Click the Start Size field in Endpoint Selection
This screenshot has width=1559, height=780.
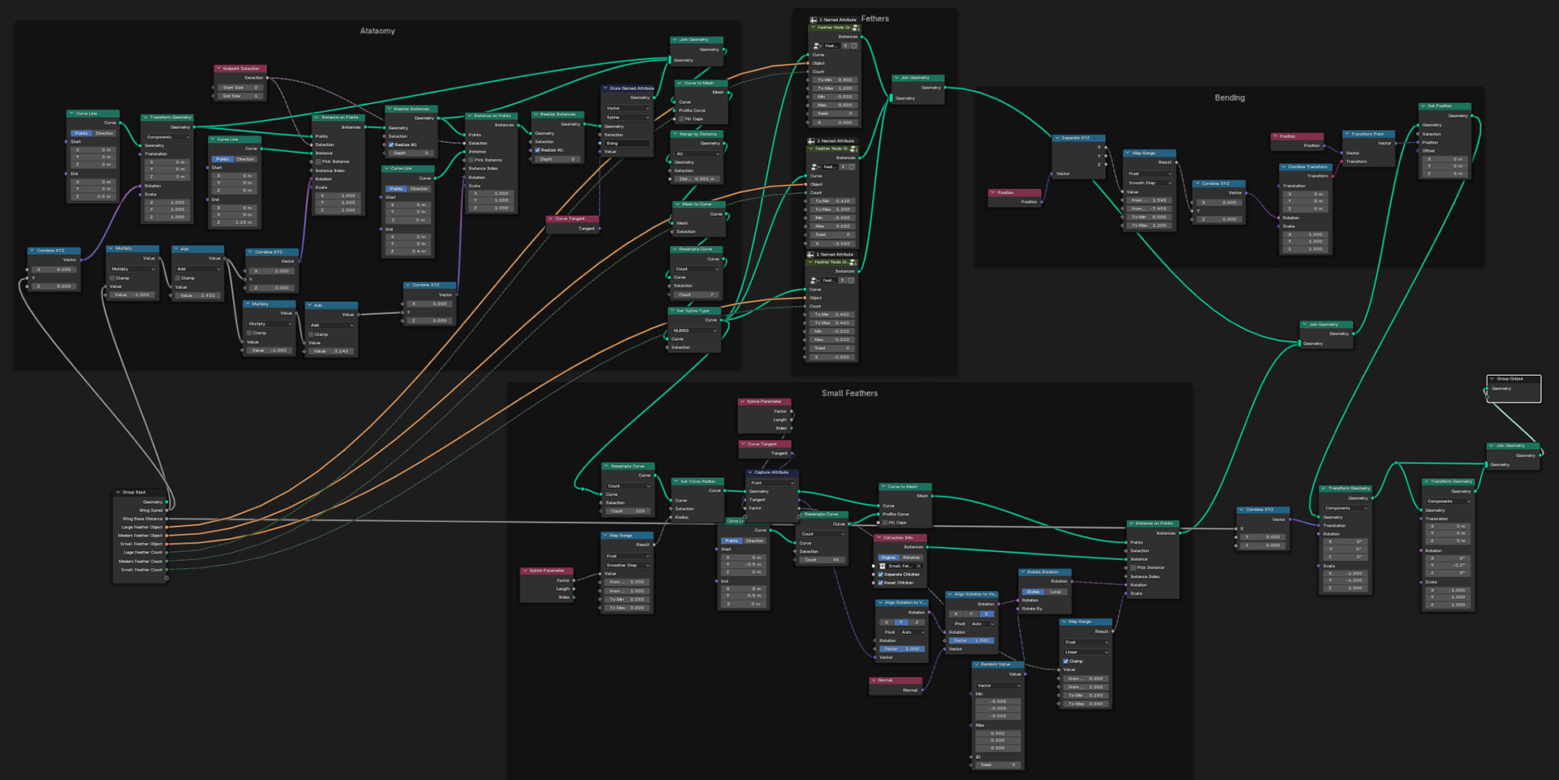click(240, 88)
